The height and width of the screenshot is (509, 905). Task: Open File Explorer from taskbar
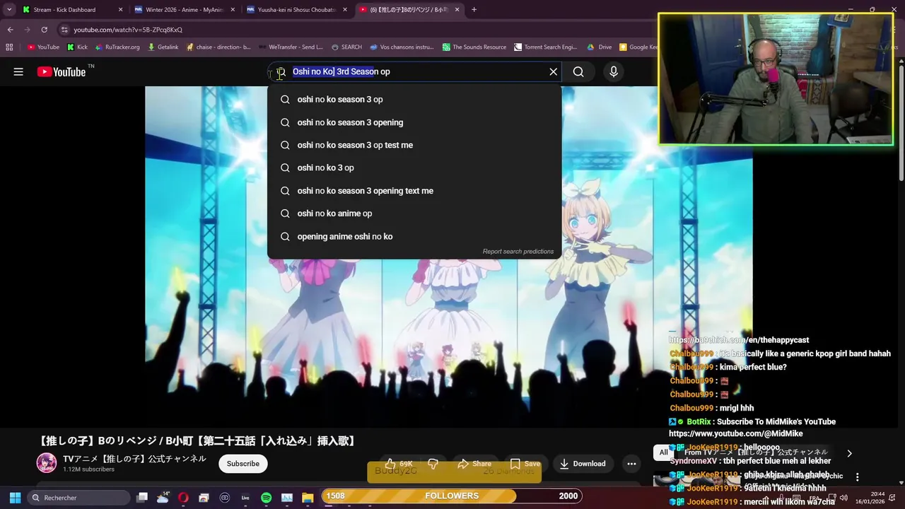(308, 498)
